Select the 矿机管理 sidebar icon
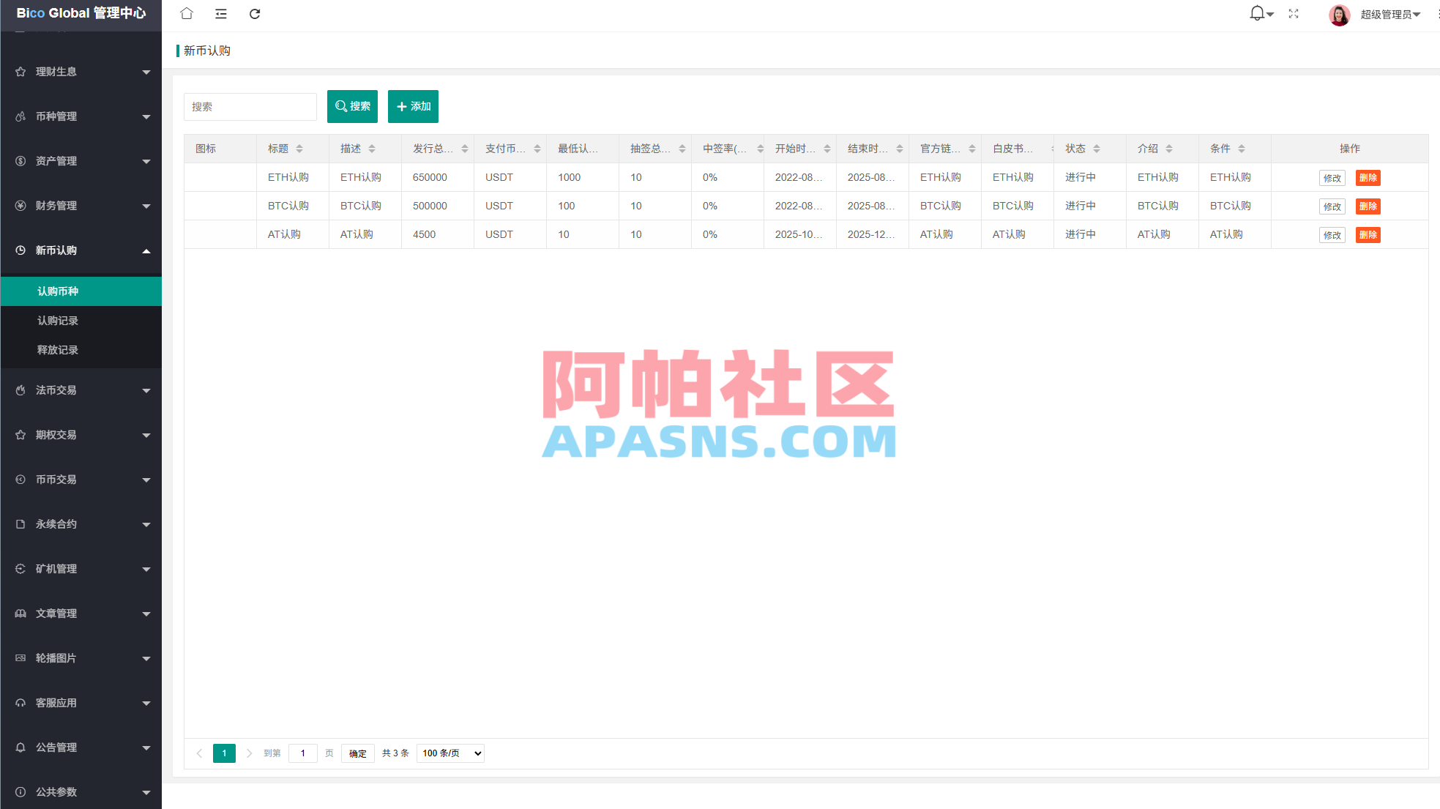 click(x=20, y=569)
